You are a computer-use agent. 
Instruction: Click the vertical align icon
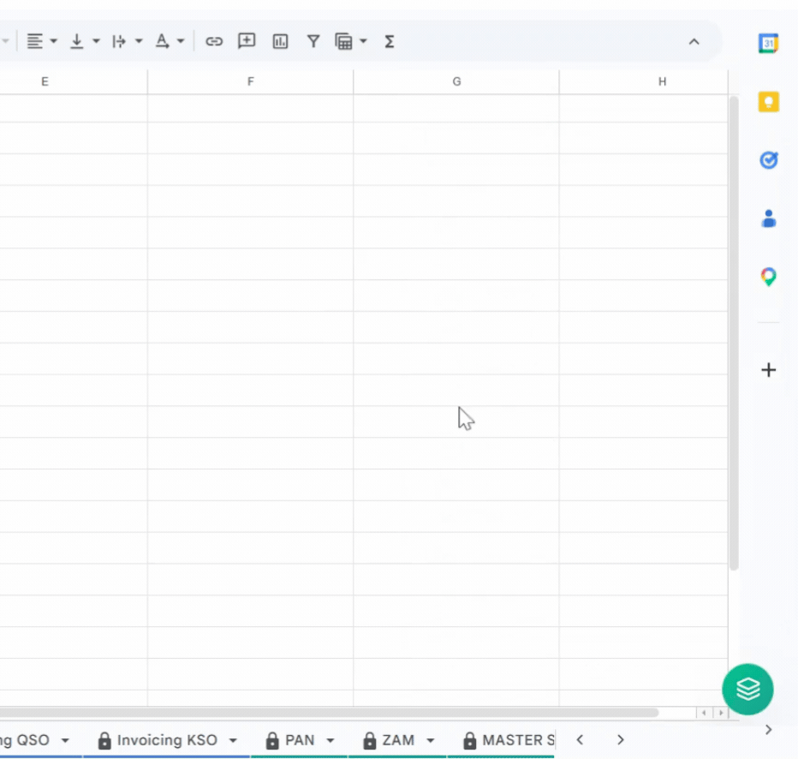tap(76, 41)
